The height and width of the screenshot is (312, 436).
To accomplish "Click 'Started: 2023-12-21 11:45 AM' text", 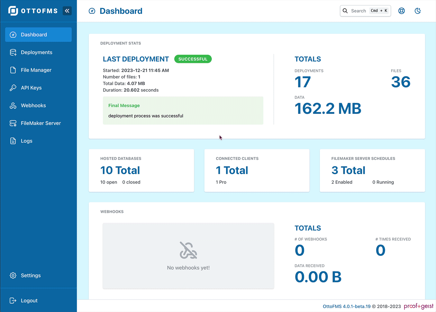I will [x=136, y=70].
